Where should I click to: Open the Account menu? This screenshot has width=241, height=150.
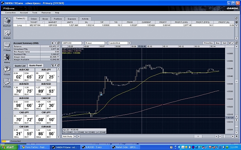(x=24, y=13)
